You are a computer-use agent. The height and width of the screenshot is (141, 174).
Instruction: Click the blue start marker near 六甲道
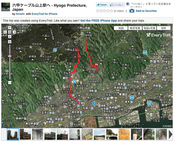pos(79,101)
